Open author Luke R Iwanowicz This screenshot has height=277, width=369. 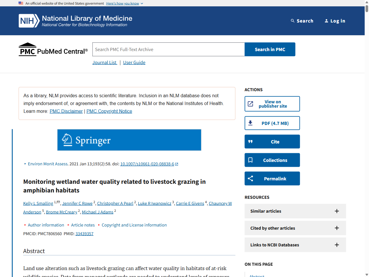coord(155,203)
